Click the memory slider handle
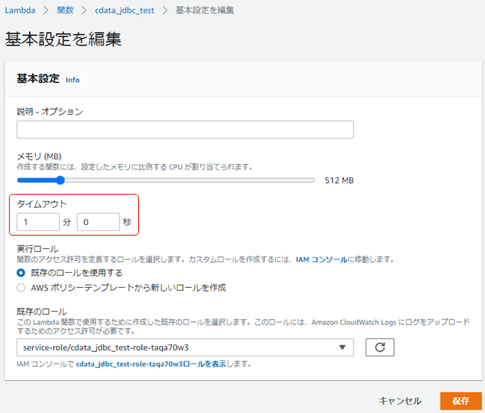The width and height of the screenshot is (485, 413). pos(60,180)
